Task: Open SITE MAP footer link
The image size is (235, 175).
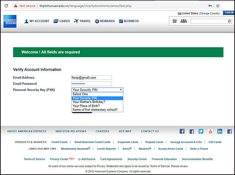Action: [x=125, y=131]
